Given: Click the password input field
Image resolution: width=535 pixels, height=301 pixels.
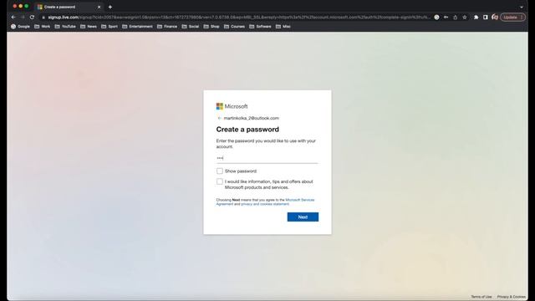Looking at the screenshot, I should click(267, 158).
